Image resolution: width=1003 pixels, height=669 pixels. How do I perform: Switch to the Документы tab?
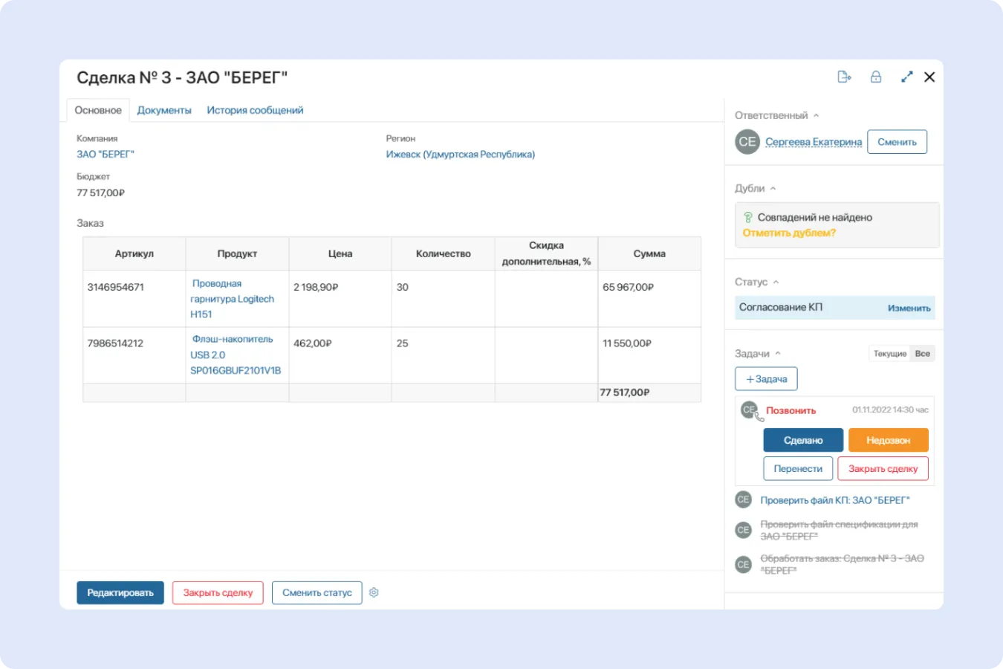point(164,110)
